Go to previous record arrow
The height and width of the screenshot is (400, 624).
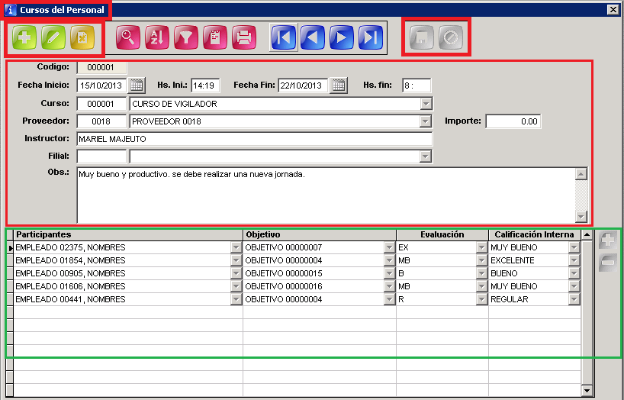click(313, 37)
